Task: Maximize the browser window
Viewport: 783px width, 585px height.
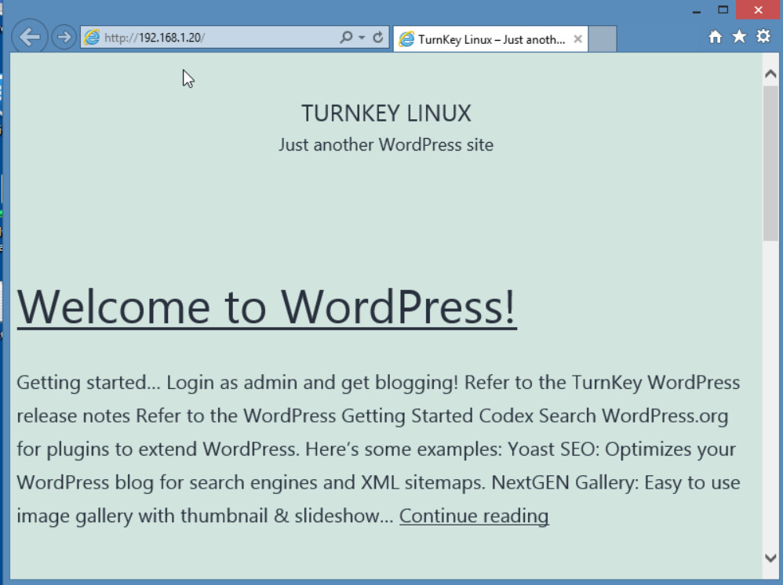Action: tap(723, 9)
